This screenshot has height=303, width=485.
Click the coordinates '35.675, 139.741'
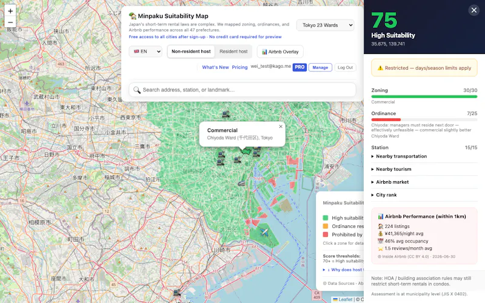pyautogui.click(x=388, y=44)
